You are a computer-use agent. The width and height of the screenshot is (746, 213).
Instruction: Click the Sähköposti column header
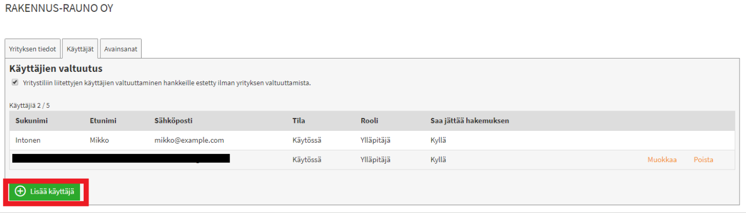coord(173,121)
